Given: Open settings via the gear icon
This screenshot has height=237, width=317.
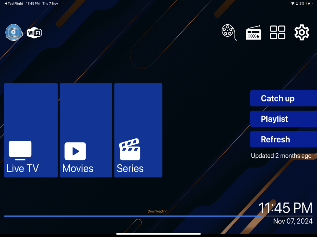Looking at the screenshot, I should coord(302,32).
